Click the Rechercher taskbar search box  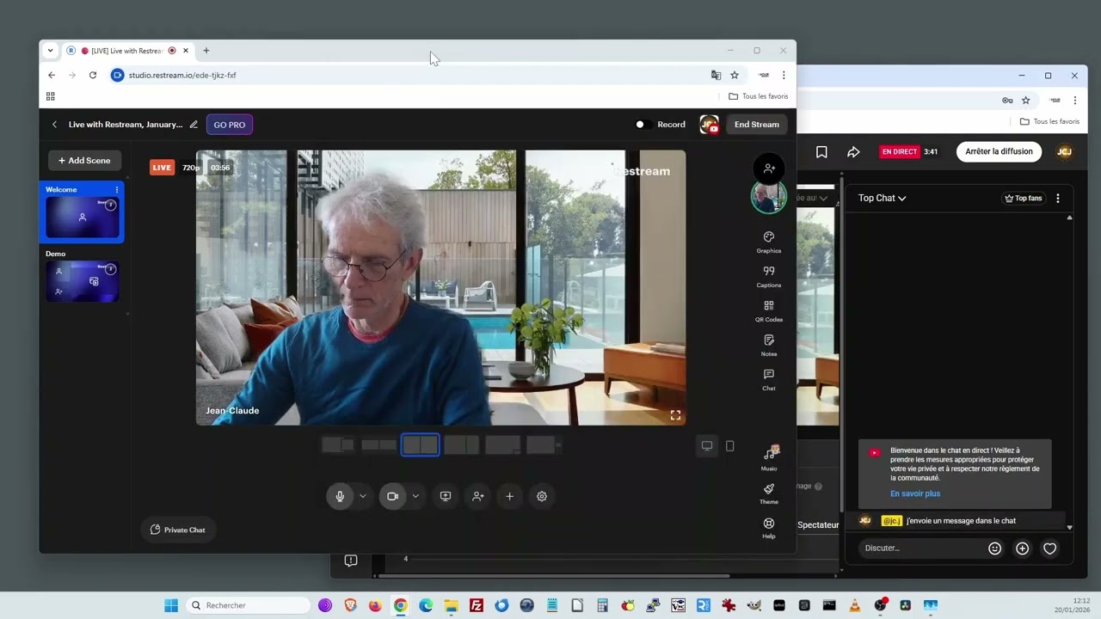(x=249, y=605)
